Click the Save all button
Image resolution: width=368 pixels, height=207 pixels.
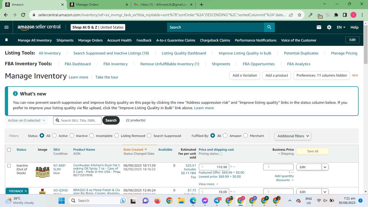tap(313, 151)
